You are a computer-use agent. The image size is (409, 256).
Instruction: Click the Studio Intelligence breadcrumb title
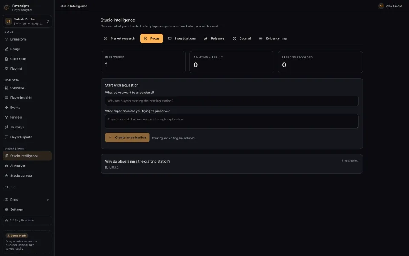click(x=74, y=6)
